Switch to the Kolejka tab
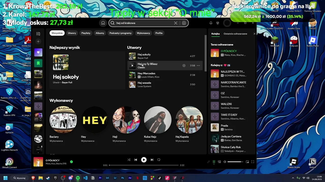The width and height of the screenshot is (325, 182). click(x=215, y=34)
